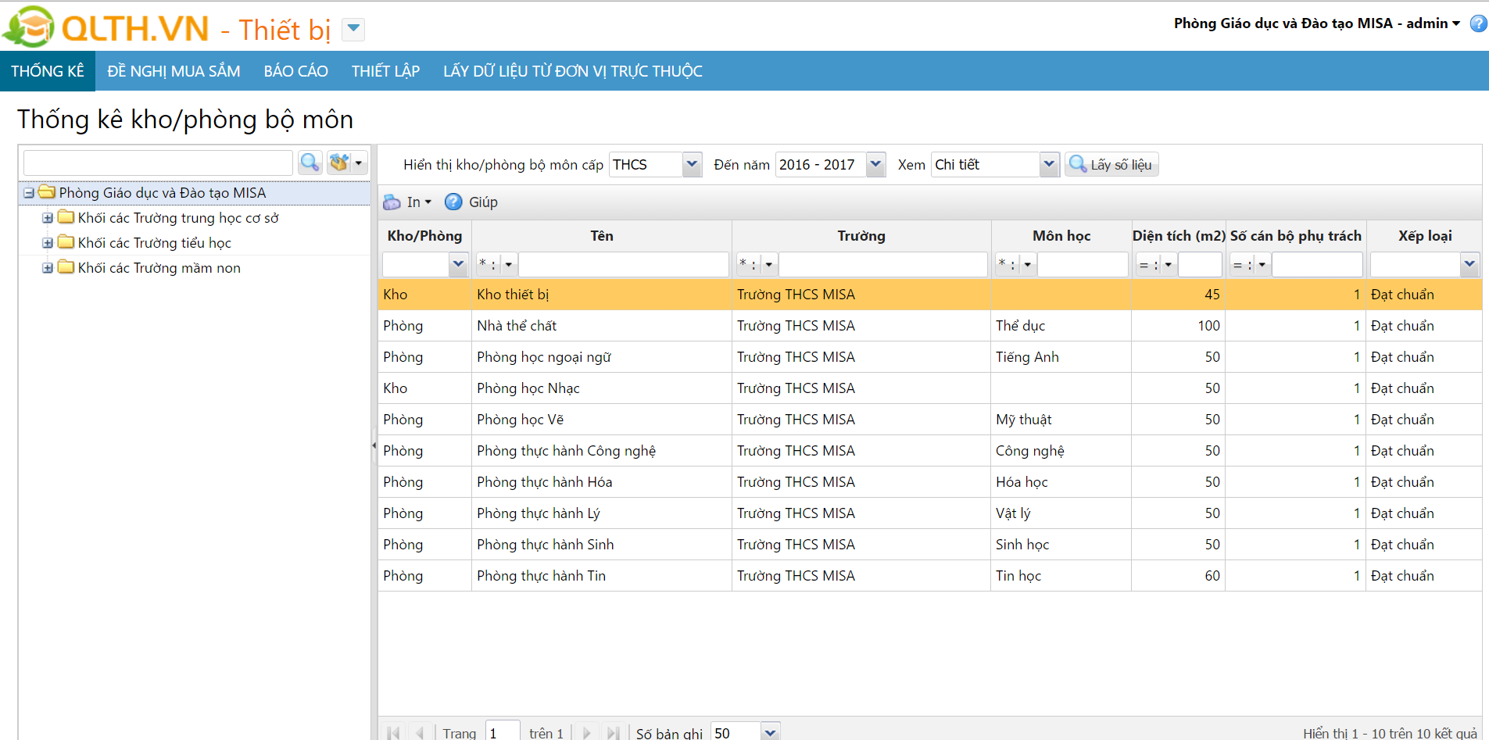1489x740 pixels.
Task: Collapse Phòng Giáo dục và Đào tạo MISA
Action: [29, 193]
